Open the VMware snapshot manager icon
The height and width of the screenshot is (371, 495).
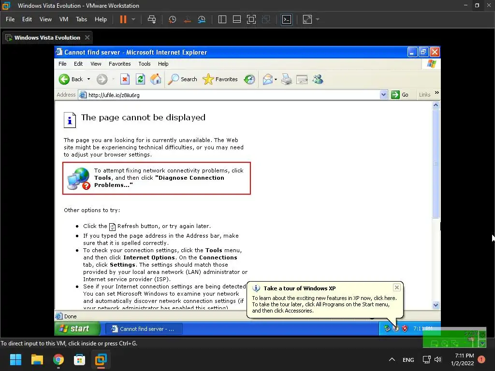tap(202, 19)
